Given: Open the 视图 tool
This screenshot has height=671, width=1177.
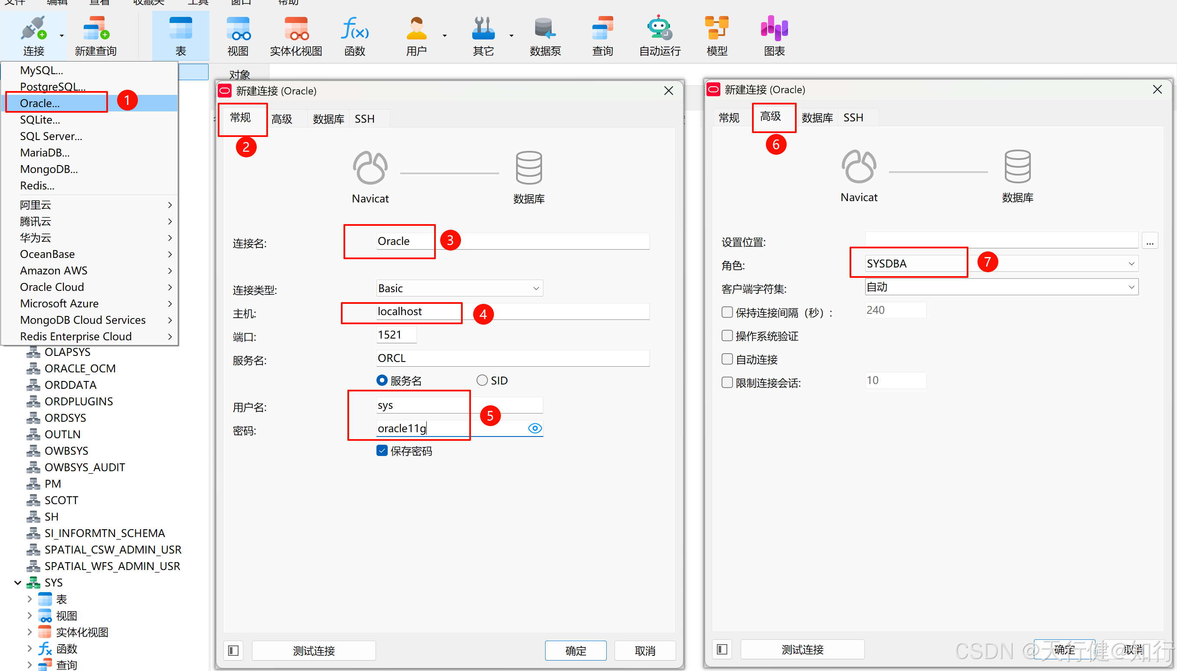Looking at the screenshot, I should click(x=239, y=35).
